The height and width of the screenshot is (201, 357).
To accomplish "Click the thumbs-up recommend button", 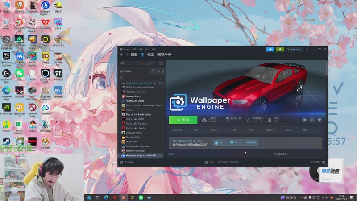I will [220, 142].
